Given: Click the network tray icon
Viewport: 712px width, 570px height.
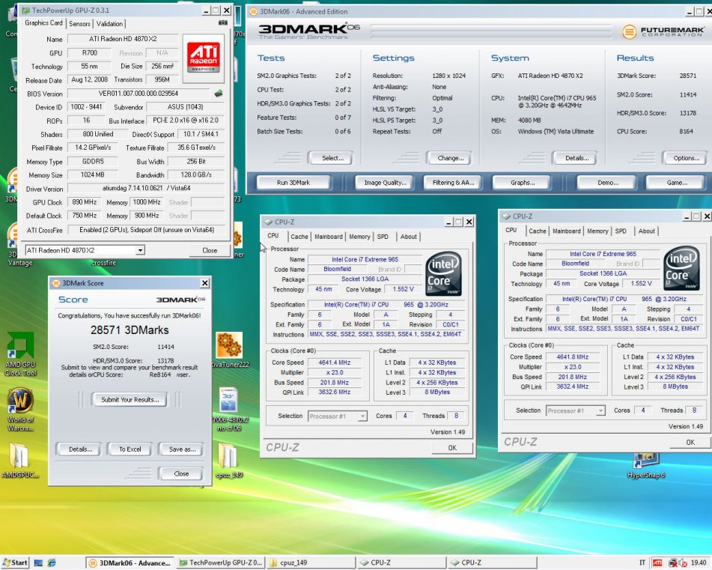Looking at the screenshot, I should click(x=673, y=563).
